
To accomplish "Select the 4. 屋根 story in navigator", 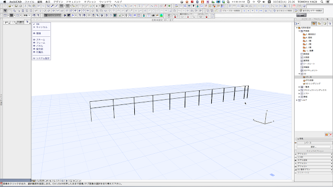I will point(309,37).
